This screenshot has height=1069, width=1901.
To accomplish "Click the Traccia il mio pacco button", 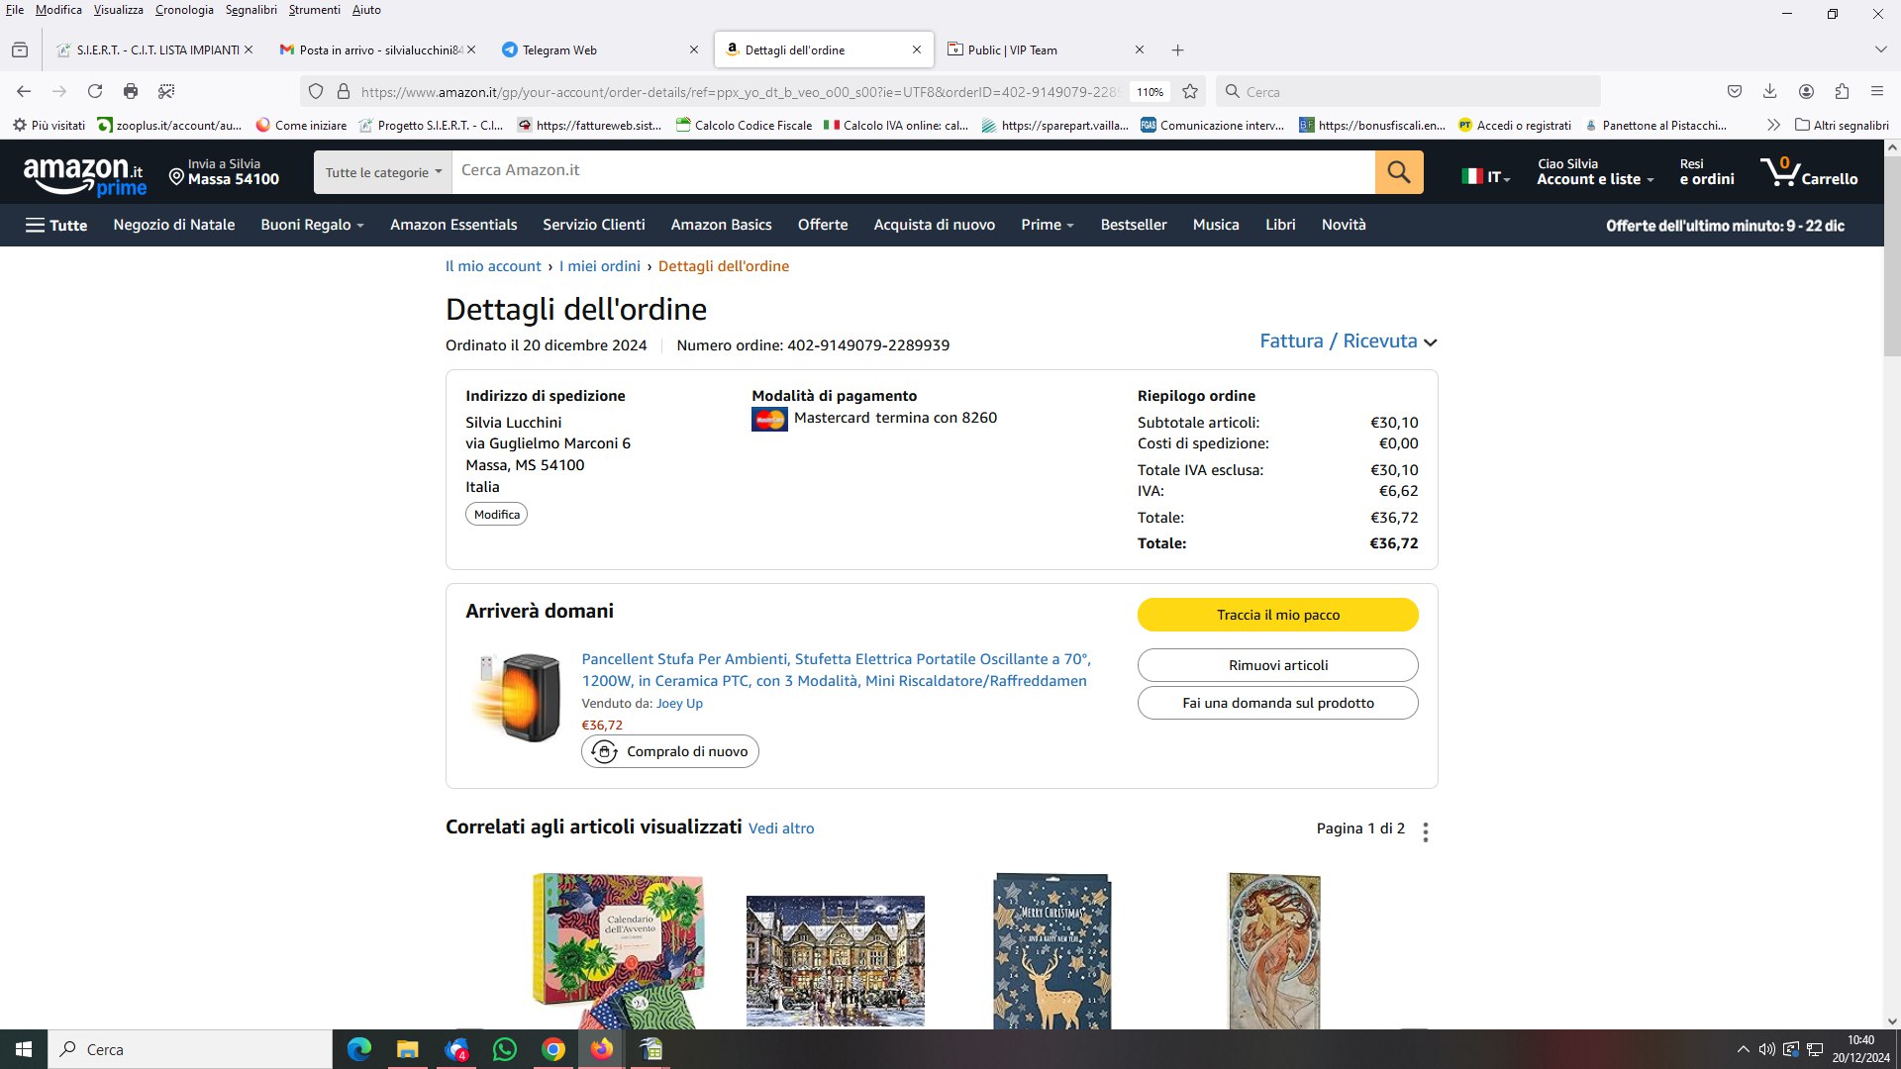I will click(1277, 615).
